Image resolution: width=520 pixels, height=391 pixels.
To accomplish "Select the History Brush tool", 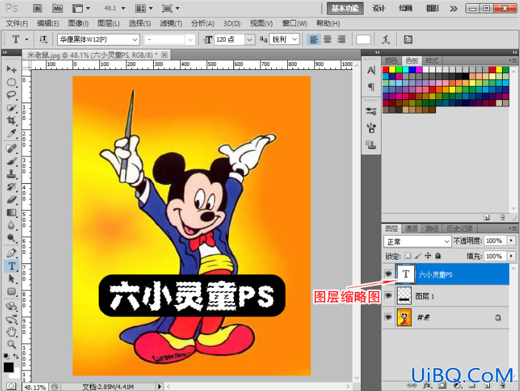I will [12, 187].
